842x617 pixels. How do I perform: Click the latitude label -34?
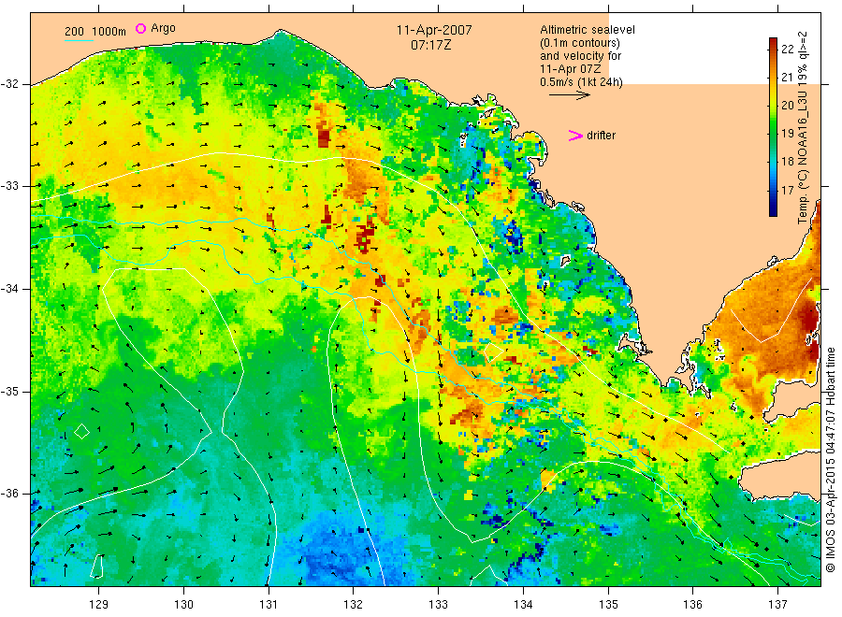tap(9, 289)
